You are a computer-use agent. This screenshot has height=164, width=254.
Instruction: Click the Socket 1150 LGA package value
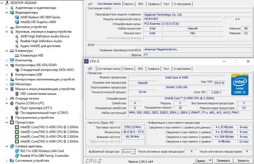pos(177,87)
